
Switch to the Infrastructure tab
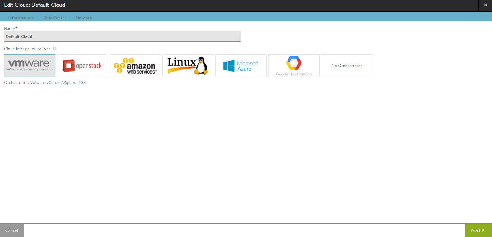coord(21,18)
